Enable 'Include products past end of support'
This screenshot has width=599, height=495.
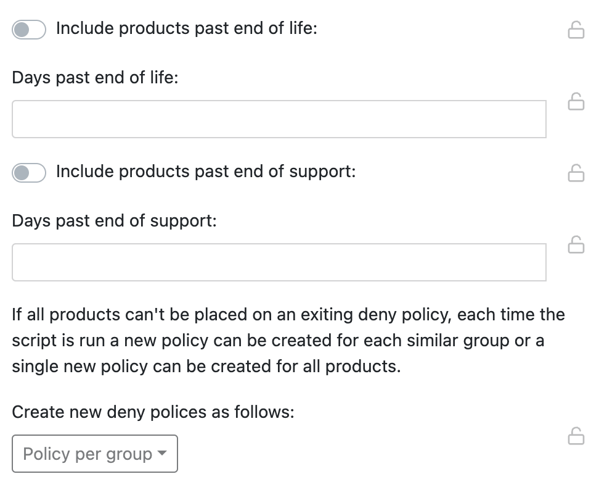(28, 172)
